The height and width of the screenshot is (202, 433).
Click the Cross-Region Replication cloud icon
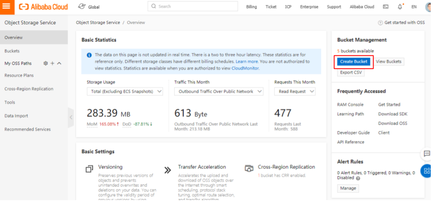click(249, 168)
